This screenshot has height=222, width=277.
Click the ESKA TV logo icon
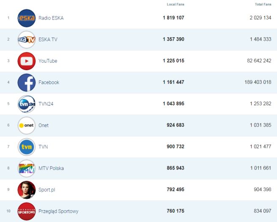[27, 40]
